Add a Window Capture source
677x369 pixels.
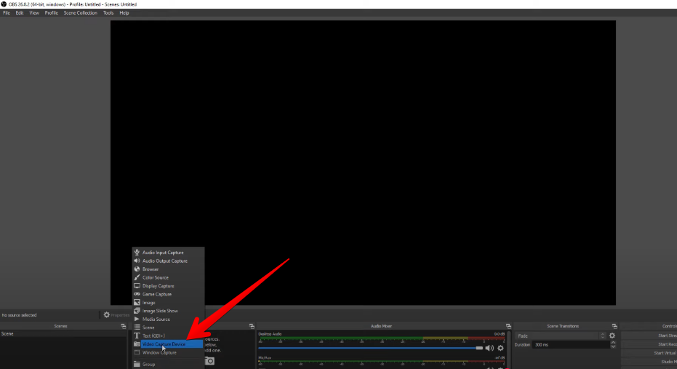[x=168, y=352]
